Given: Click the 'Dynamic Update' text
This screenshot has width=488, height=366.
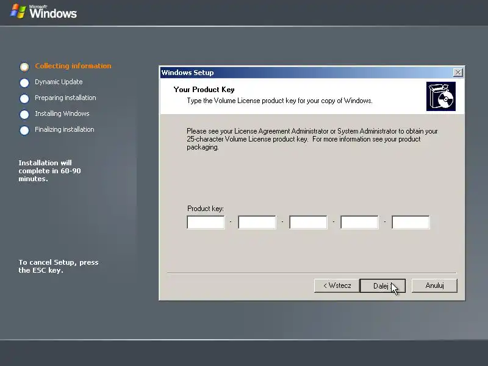Looking at the screenshot, I should click(59, 82).
